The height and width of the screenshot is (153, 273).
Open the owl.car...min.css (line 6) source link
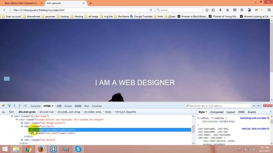tap(256, 129)
